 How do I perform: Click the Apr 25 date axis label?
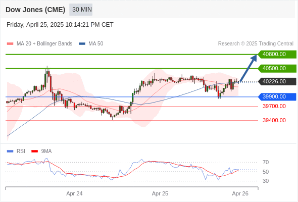[x=160, y=193]
